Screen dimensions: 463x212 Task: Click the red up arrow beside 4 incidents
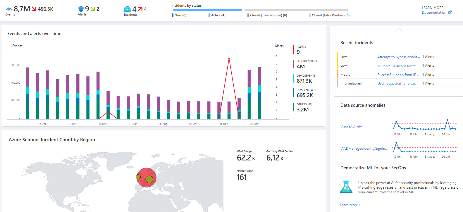tap(140, 9)
